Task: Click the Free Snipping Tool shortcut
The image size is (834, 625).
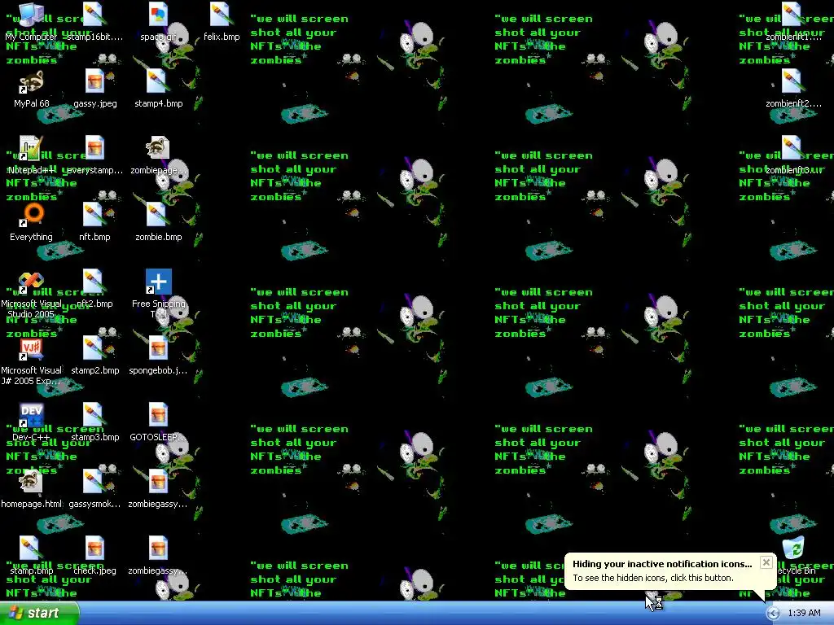Action: point(159,282)
